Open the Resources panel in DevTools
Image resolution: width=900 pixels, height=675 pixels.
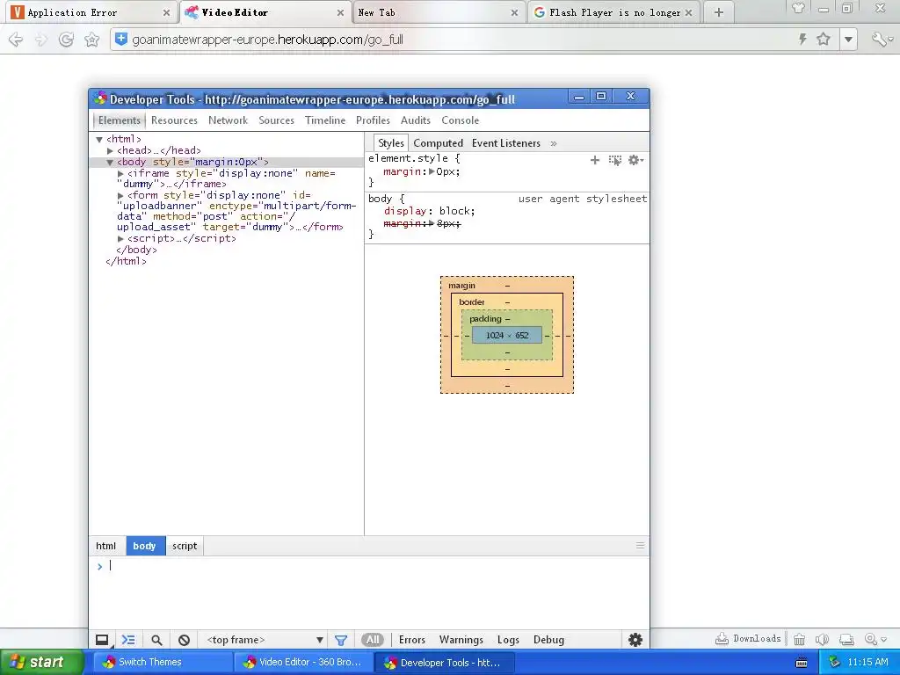click(174, 120)
